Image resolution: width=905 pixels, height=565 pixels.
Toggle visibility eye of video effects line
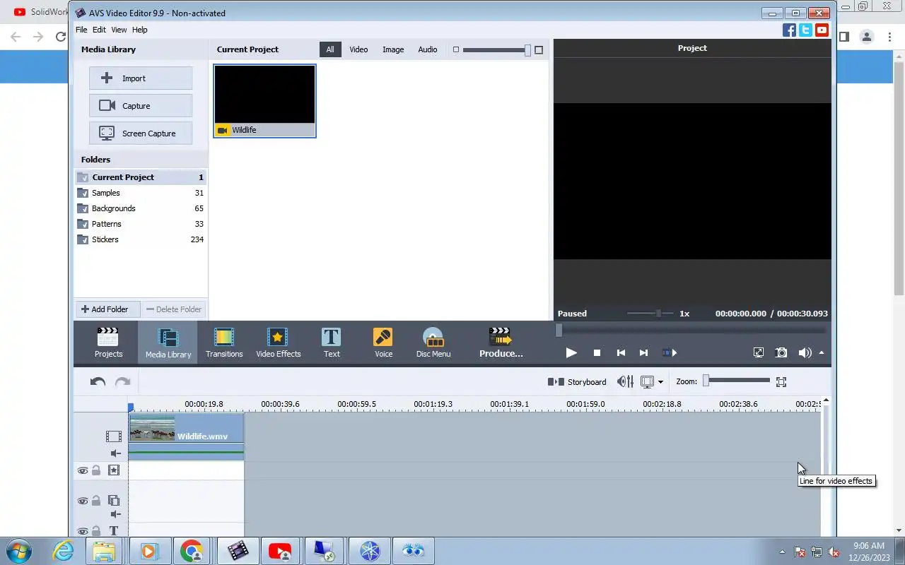(x=83, y=470)
